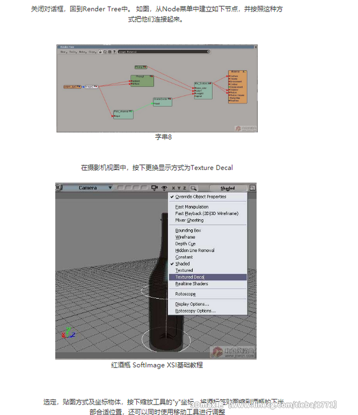358x415 pixels.
Task: Click the eye visibility icon in viewport toolbar
Action: (165, 188)
